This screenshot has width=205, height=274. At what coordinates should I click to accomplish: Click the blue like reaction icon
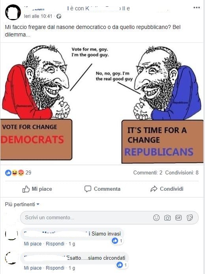click(8, 173)
